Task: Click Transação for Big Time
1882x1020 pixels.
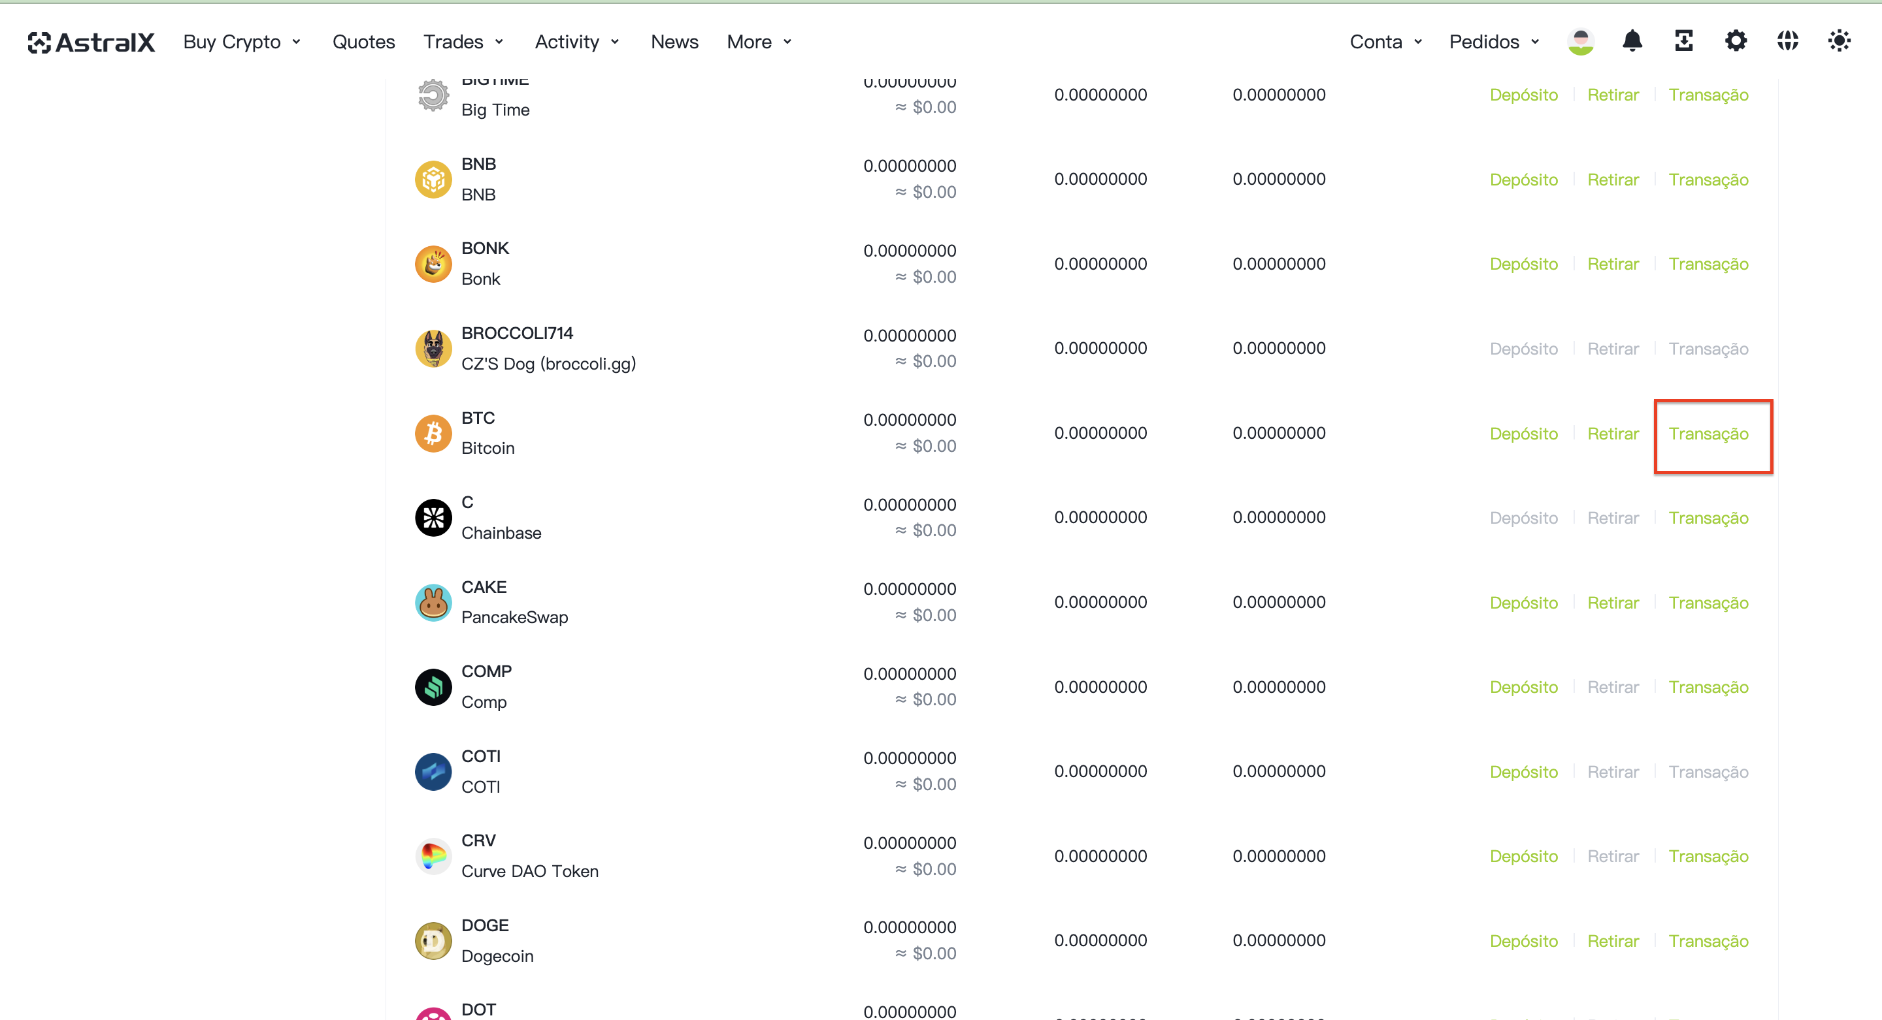Action: coord(1708,95)
